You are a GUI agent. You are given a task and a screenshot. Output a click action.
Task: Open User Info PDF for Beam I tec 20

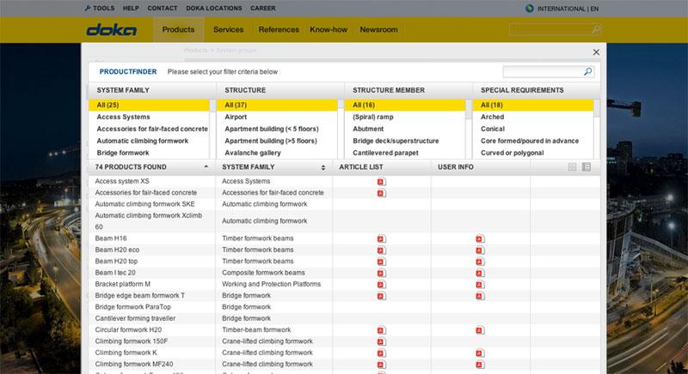(x=480, y=273)
